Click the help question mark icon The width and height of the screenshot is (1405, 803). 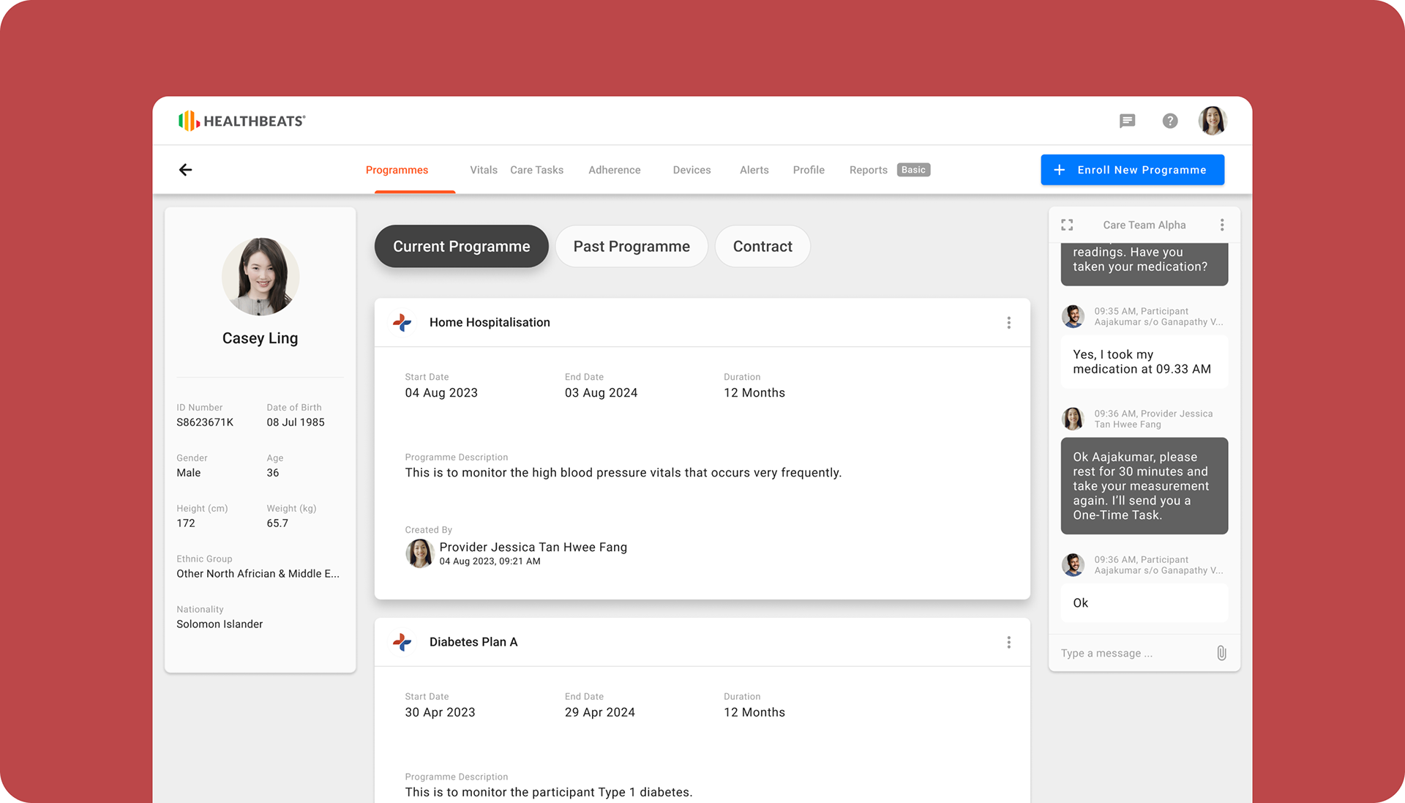[x=1170, y=121]
